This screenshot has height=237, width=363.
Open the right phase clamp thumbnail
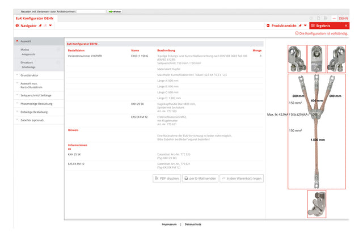click(x=336, y=59)
